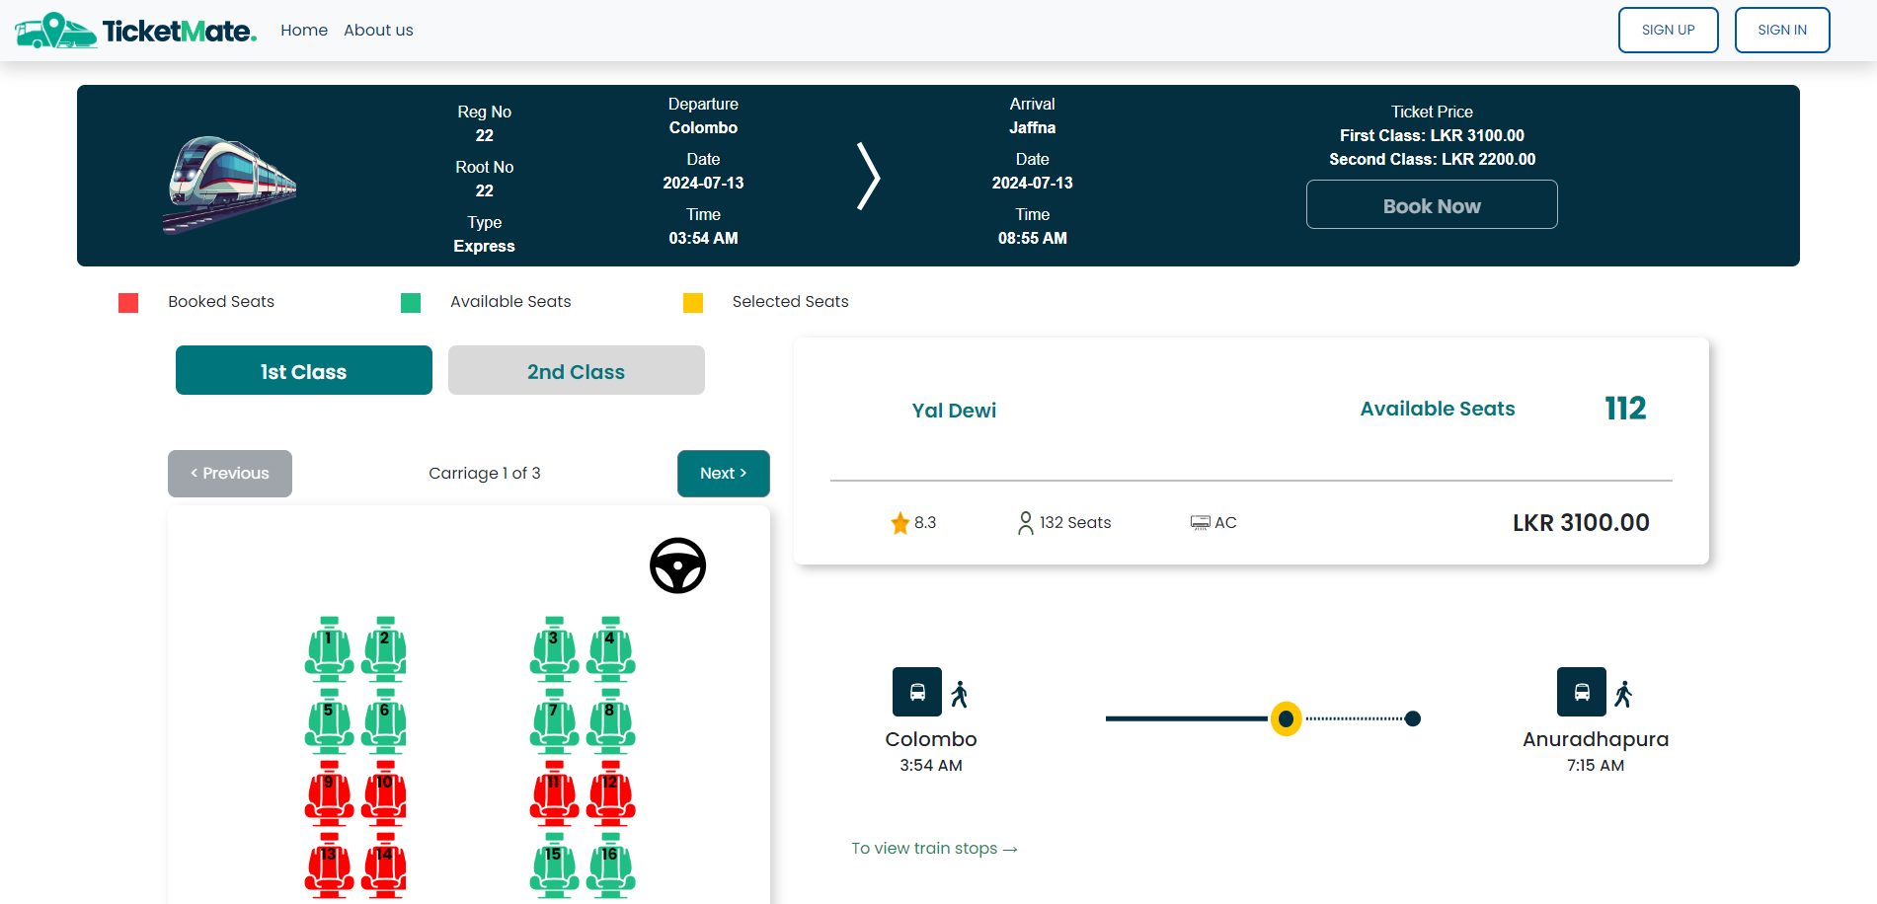
Task: Switch to the 2nd Class tab
Action: click(577, 370)
